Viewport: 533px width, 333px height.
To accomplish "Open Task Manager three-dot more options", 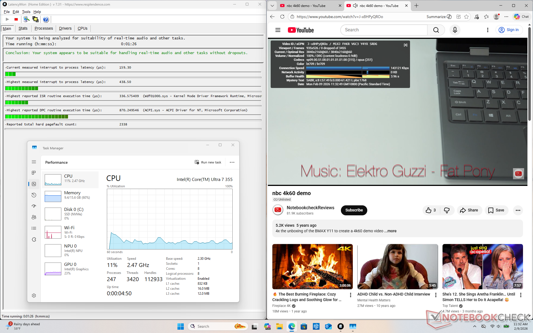I will tap(232, 162).
